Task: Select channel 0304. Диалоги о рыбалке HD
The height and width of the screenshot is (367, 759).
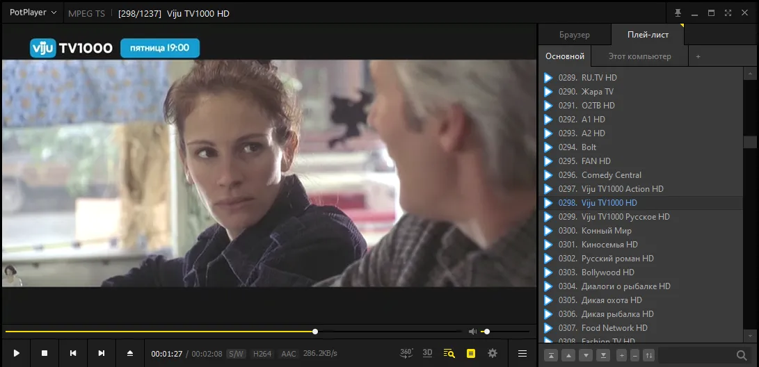Action: click(641, 286)
